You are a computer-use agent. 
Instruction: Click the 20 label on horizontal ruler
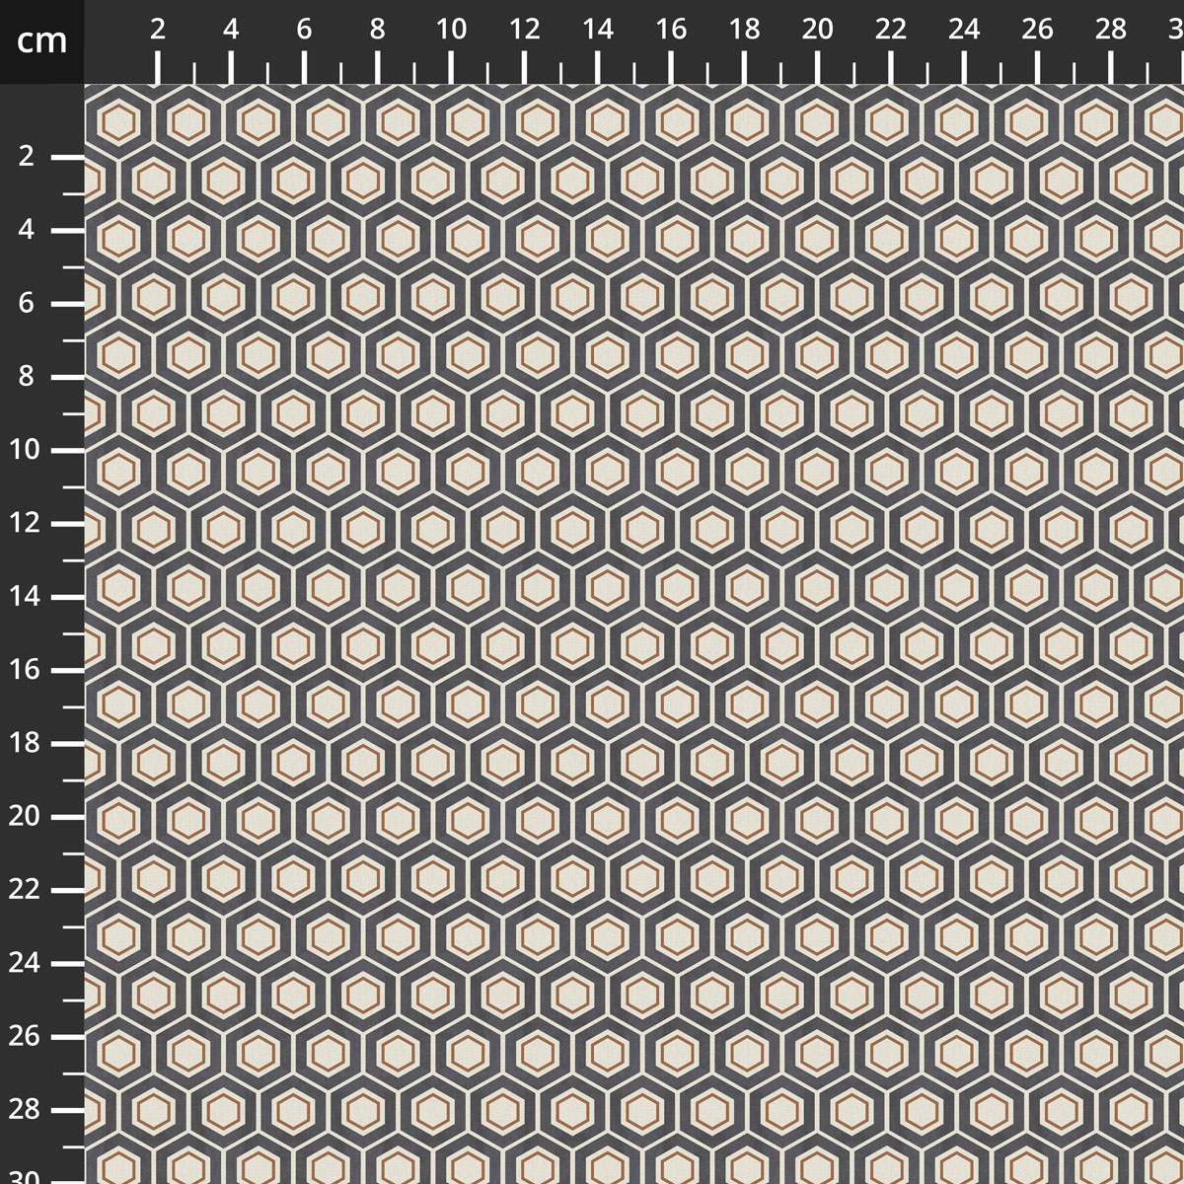point(817,30)
